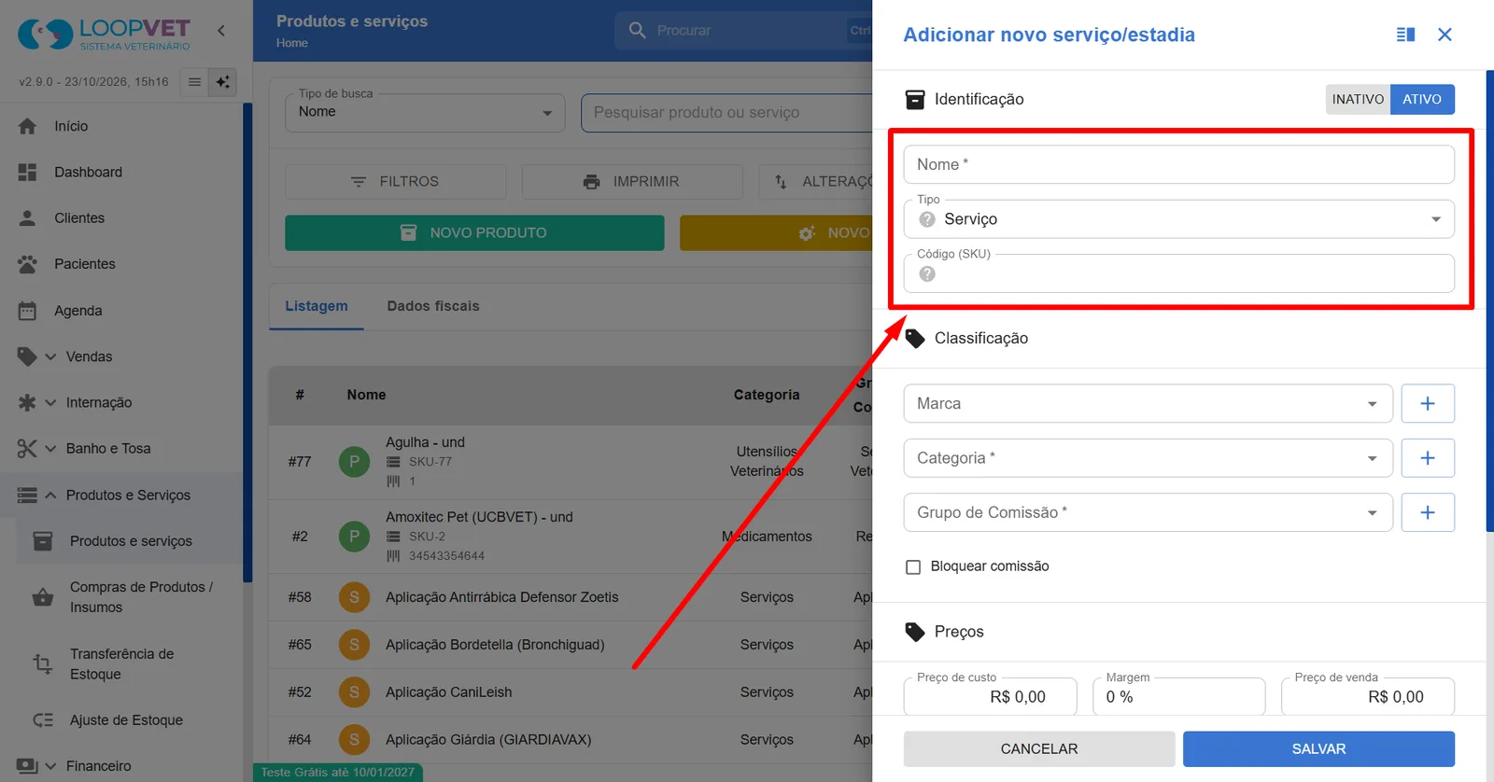Click the AI sparkle icon near the version
Screen dimensions: 1494x782
pos(222,82)
